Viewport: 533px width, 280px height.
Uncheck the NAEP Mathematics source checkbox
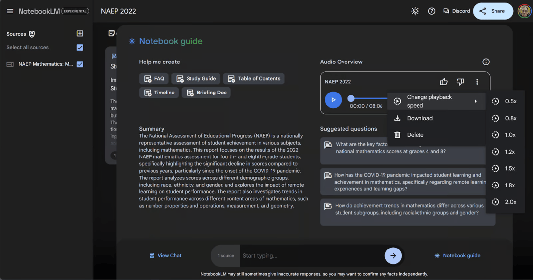pos(80,64)
